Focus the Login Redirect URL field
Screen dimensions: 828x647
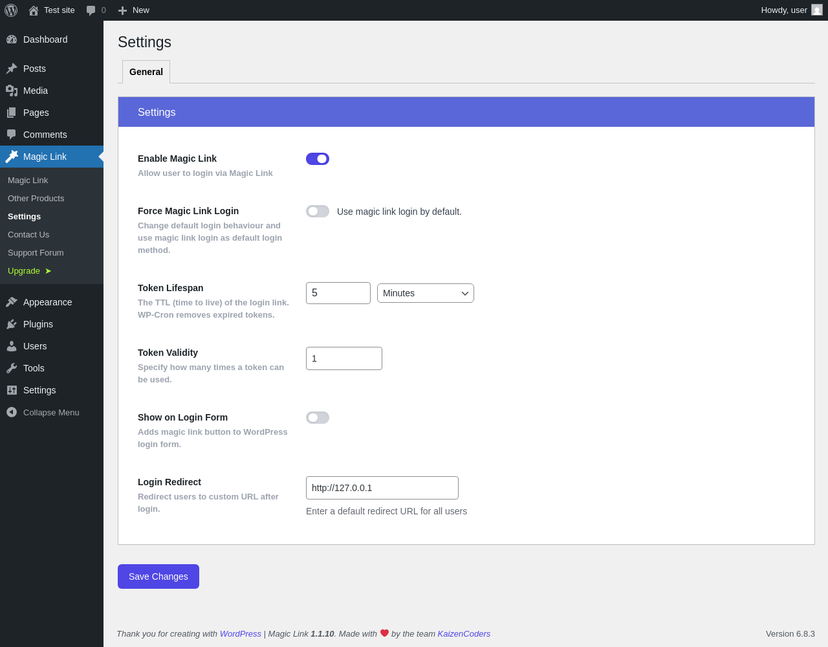pyautogui.click(x=382, y=488)
